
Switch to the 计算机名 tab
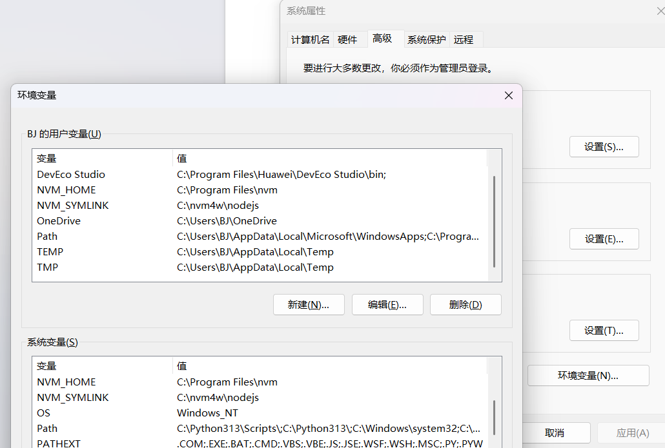click(310, 40)
